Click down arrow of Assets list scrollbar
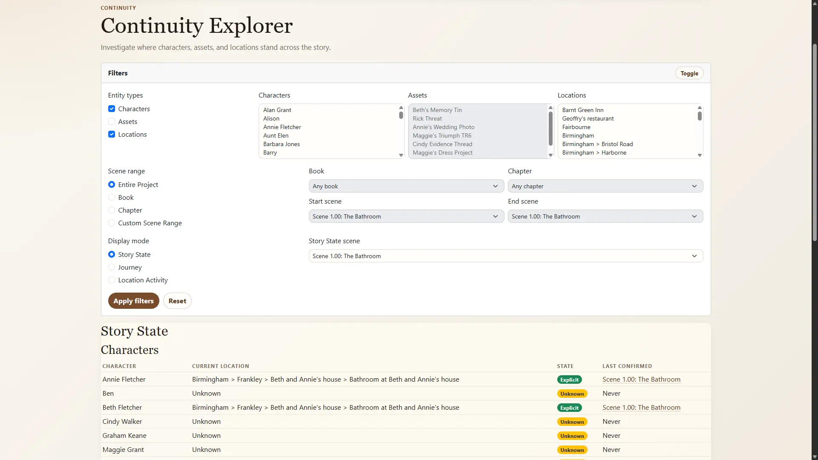This screenshot has height=460, width=818. click(550, 155)
